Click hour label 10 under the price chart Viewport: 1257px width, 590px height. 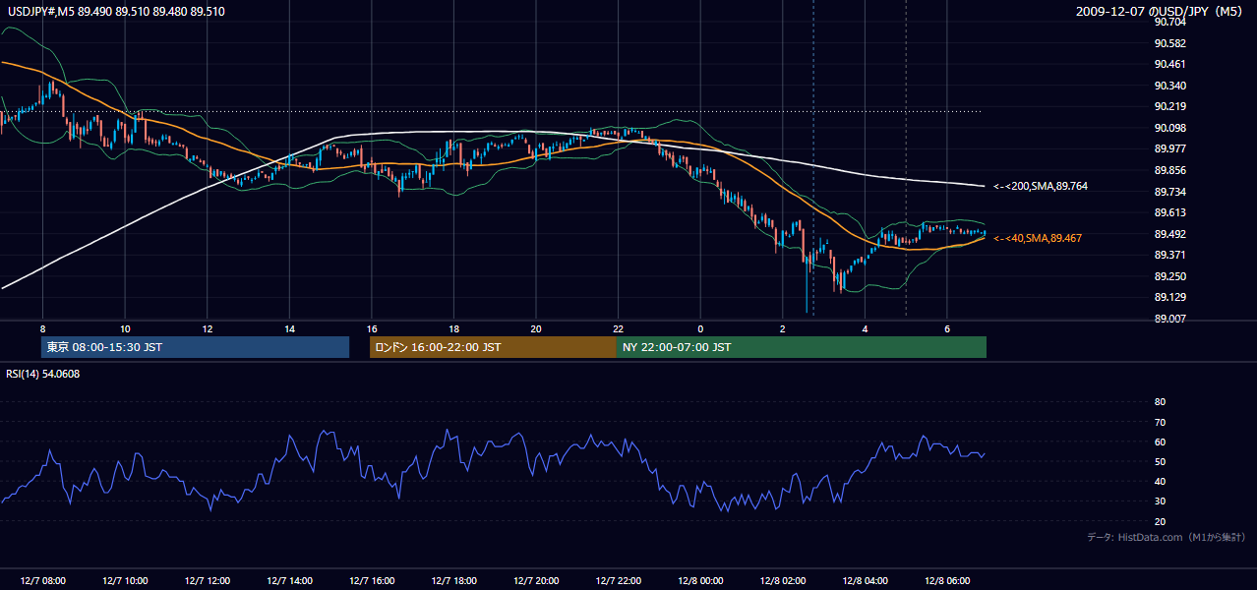point(125,328)
